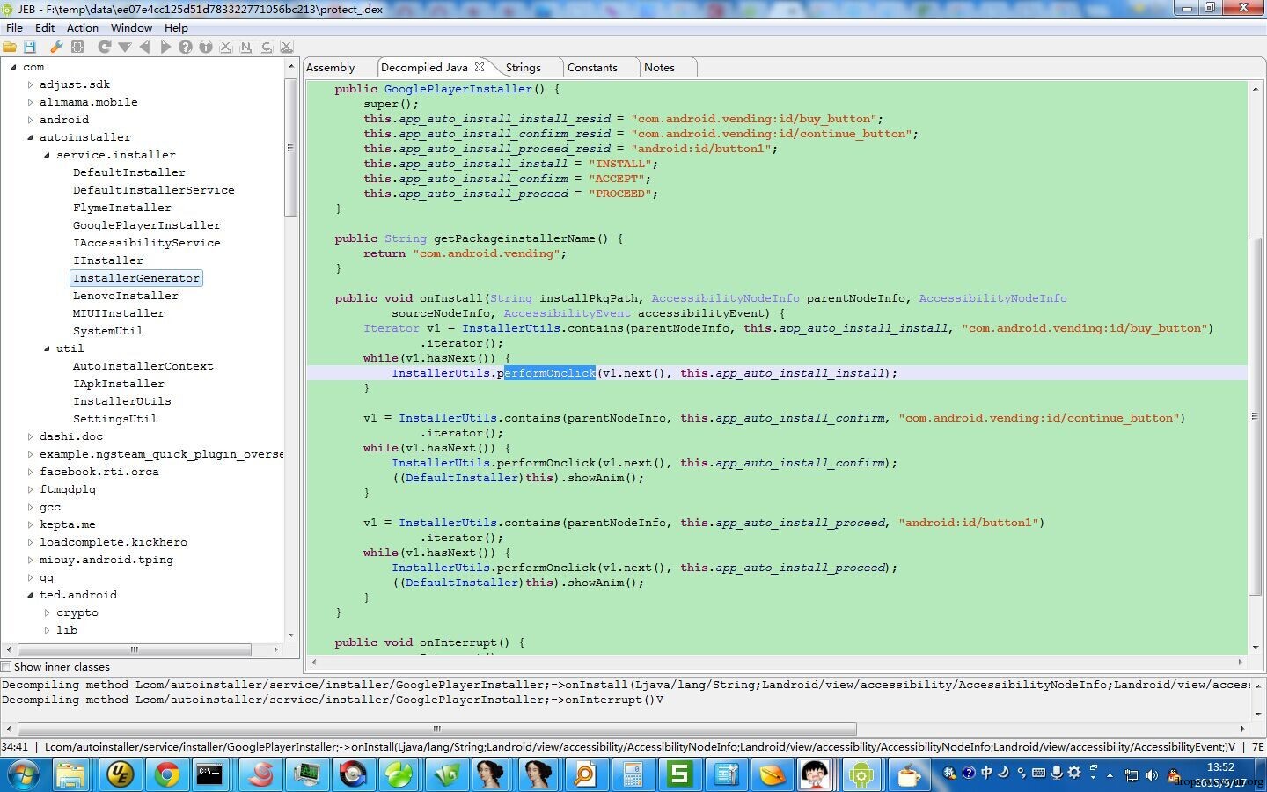
Task: Select GooglePlayerInstaller class in tree
Action: point(146,225)
